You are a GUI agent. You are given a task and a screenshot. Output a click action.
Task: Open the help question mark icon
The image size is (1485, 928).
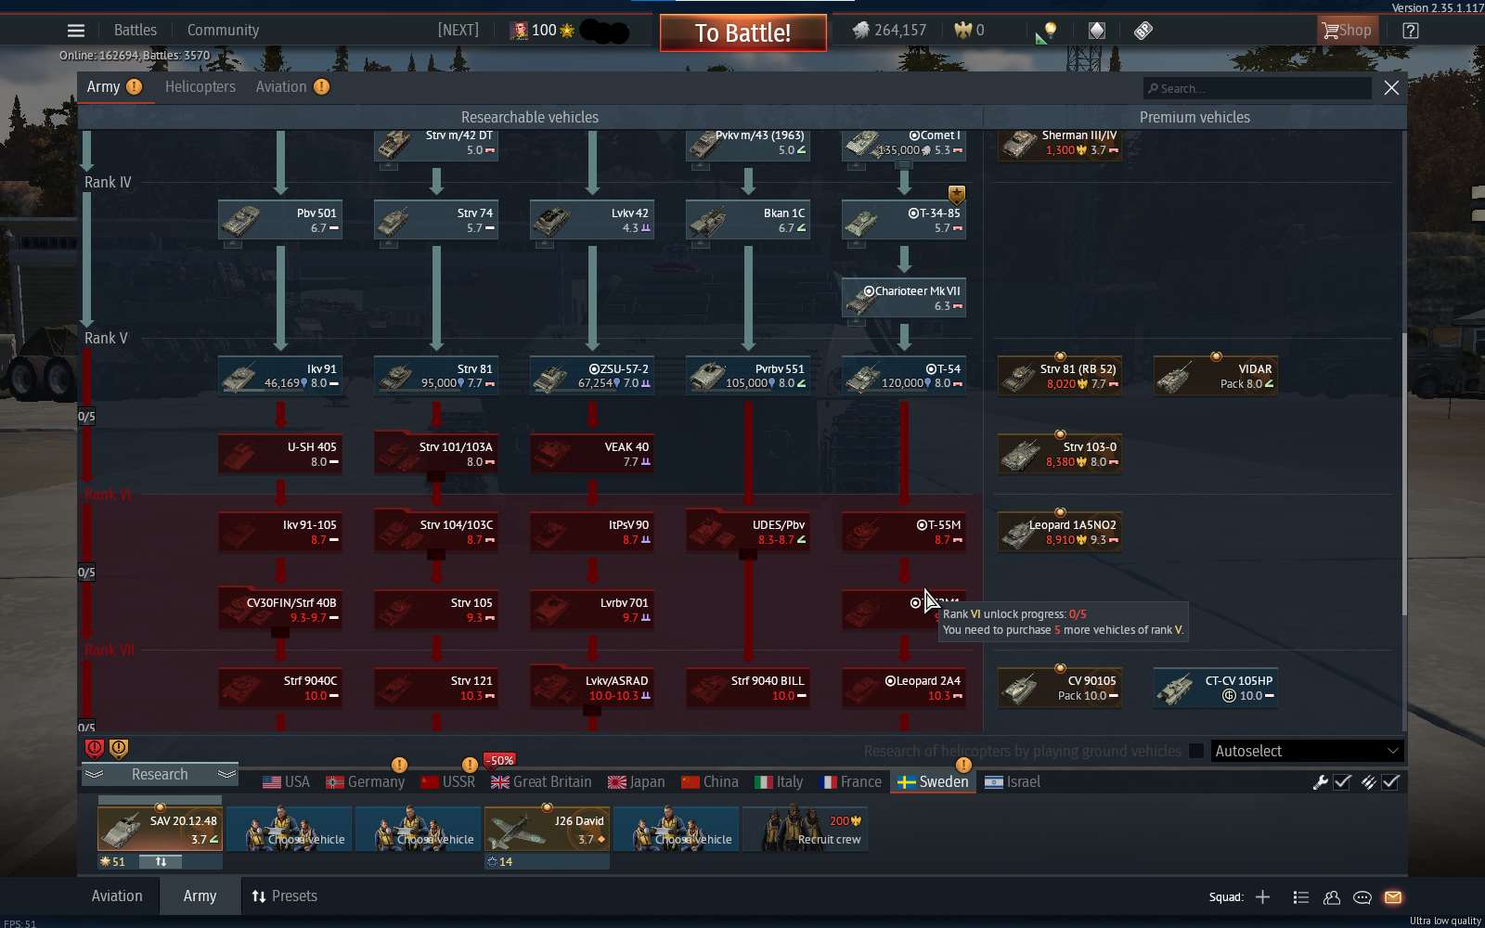[1411, 31]
